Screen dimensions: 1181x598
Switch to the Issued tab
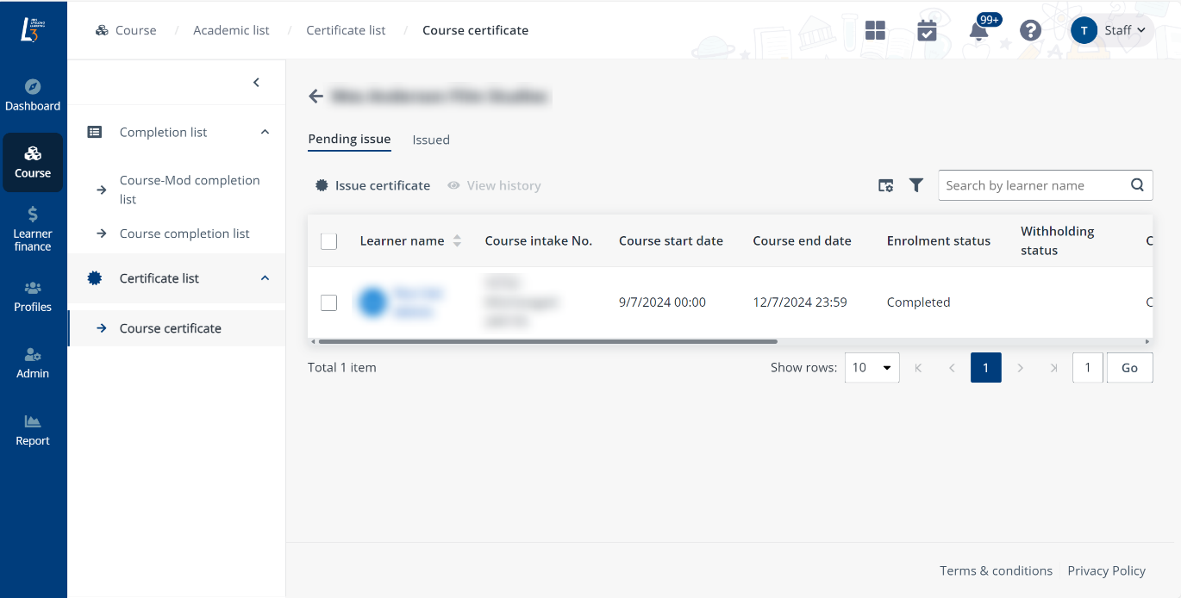point(431,139)
